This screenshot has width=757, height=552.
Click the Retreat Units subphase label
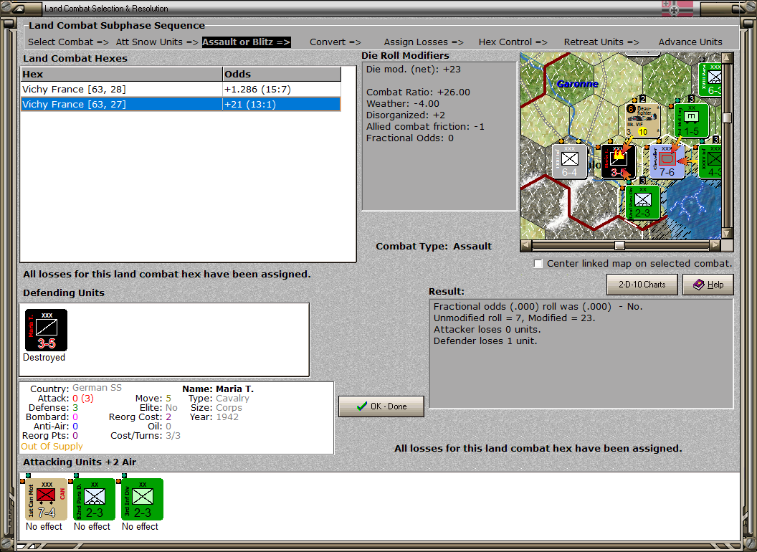pyautogui.click(x=601, y=42)
